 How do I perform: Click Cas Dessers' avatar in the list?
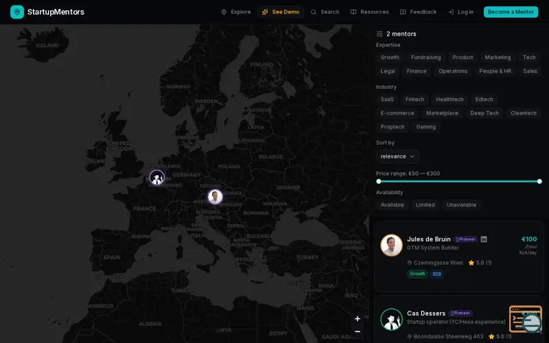click(391, 319)
